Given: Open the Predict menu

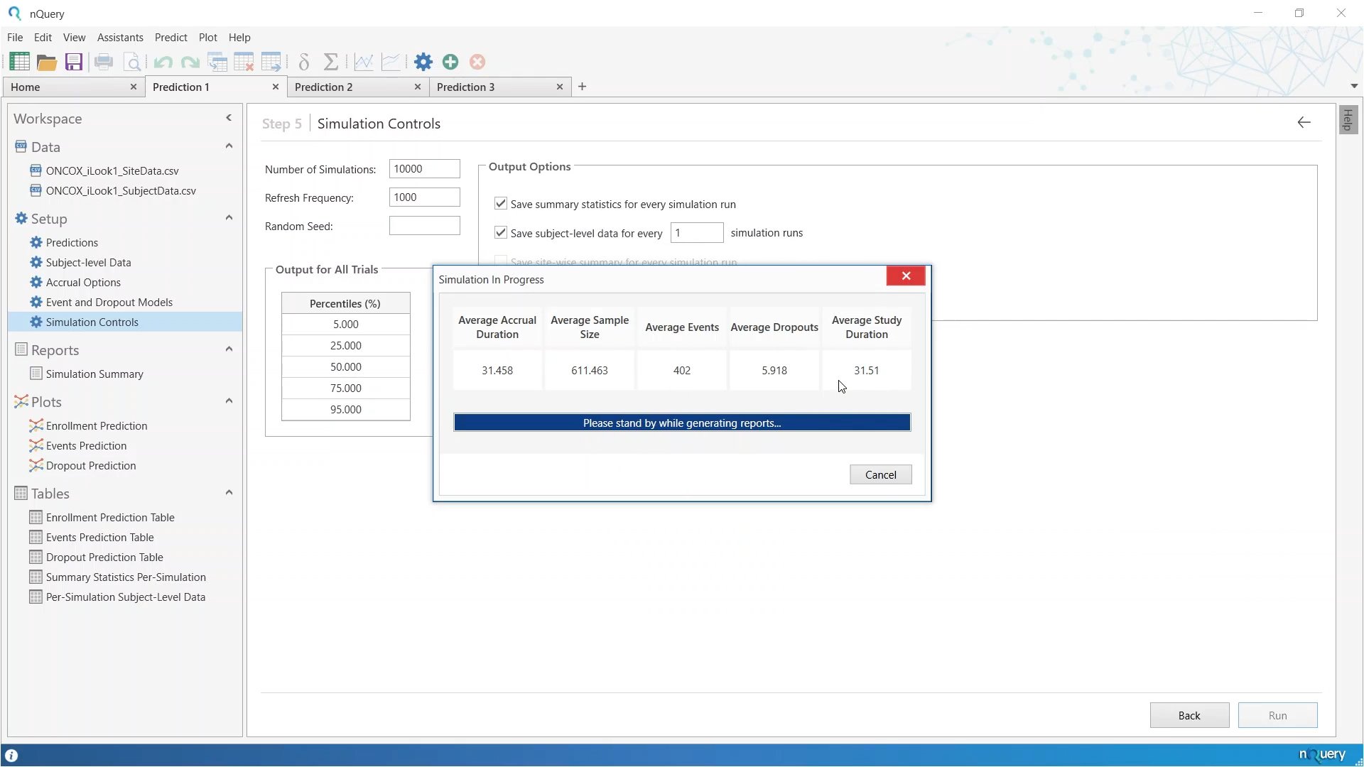Looking at the screenshot, I should 170,37.
